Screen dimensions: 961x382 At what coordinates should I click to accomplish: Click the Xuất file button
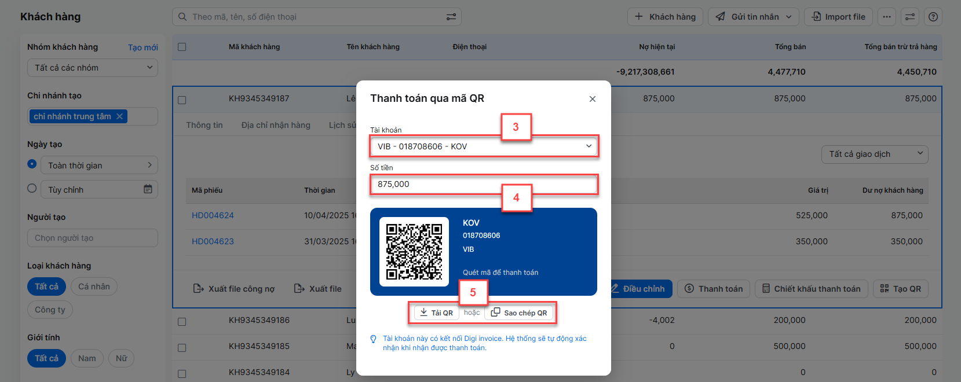[x=318, y=289]
